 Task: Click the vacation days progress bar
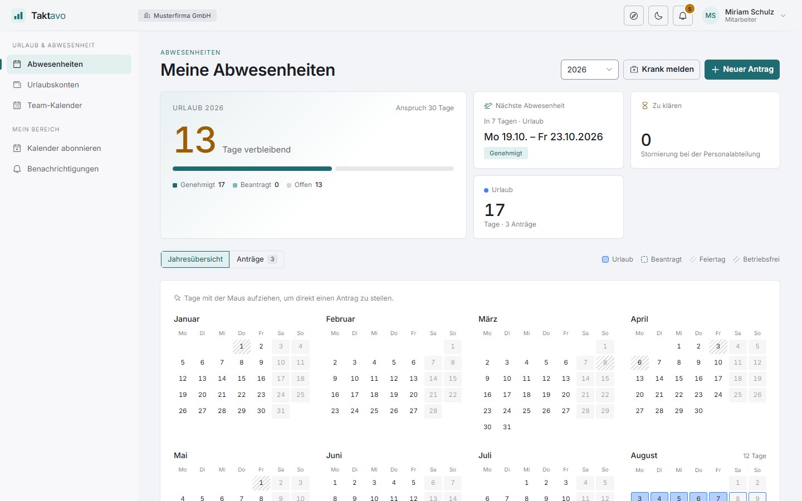[x=313, y=169]
